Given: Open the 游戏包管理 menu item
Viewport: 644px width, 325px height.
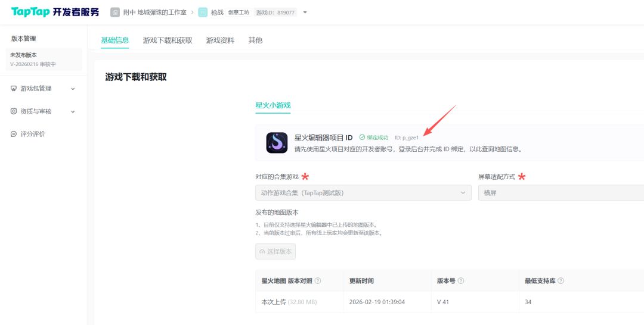Looking at the screenshot, I should (36, 89).
